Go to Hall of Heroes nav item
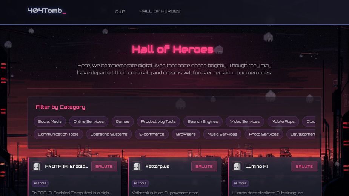The width and height of the screenshot is (349, 196). click(x=160, y=11)
